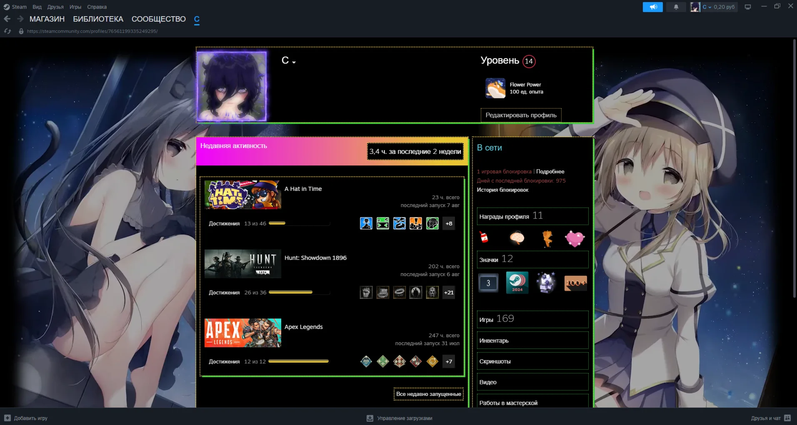This screenshot has width=797, height=425.
Task: Open the Скриншоты link
Action: click(x=532, y=361)
